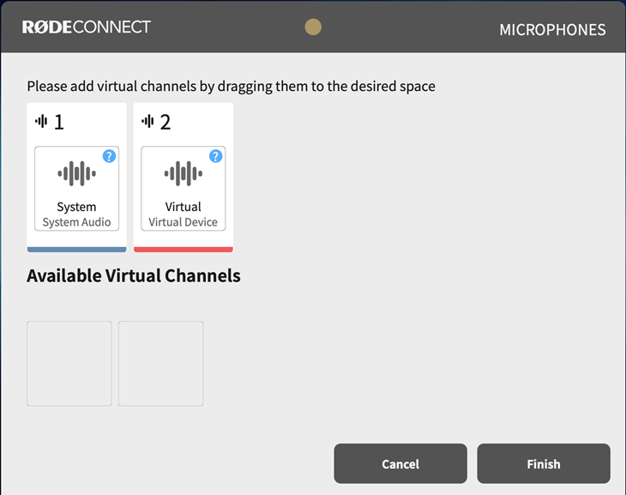
Task: Click the System channel name label
Action: pyautogui.click(x=76, y=207)
